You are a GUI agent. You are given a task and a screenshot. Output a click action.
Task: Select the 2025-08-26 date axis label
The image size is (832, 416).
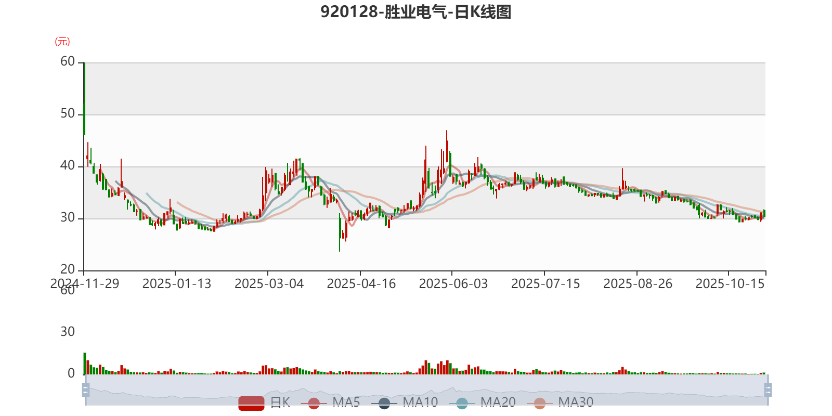click(x=638, y=283)
